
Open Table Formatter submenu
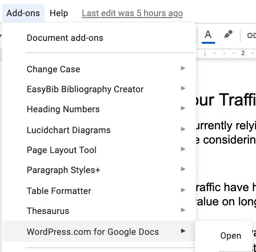click(x=99, y=191)
